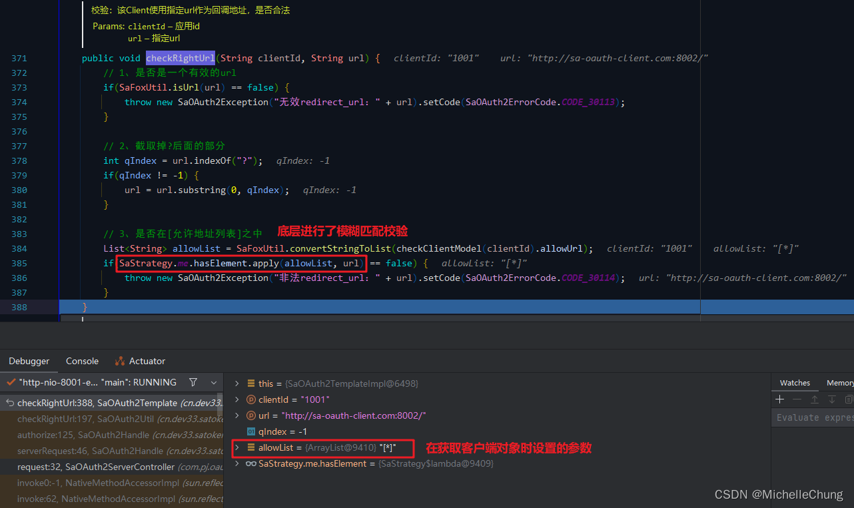Select the Watches tab
Screen dimensions: 854x508
(x=795, y=383)
